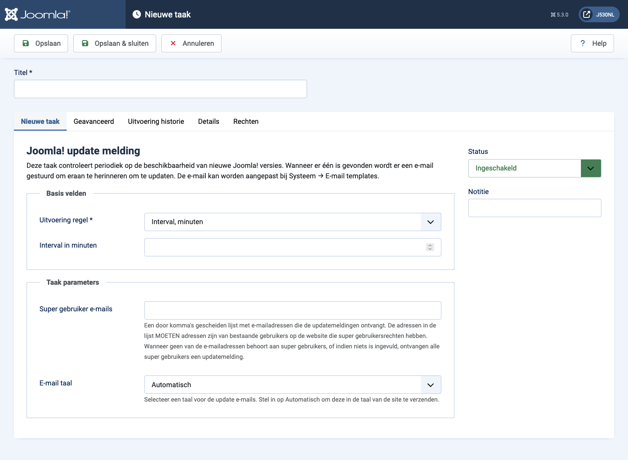Focus the Titel input field
Screen dimensions: 628x460
[160, 89]
